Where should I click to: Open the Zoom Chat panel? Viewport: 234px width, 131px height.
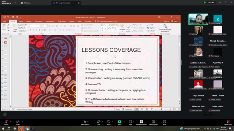pyautogui.click(x=98, y=123)
